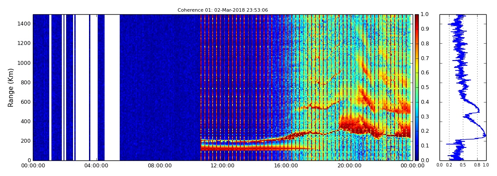Click the 1400 range tick label

click(23, 24)
